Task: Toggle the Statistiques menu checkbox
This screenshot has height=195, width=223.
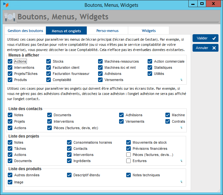Action: pos(150,67)
